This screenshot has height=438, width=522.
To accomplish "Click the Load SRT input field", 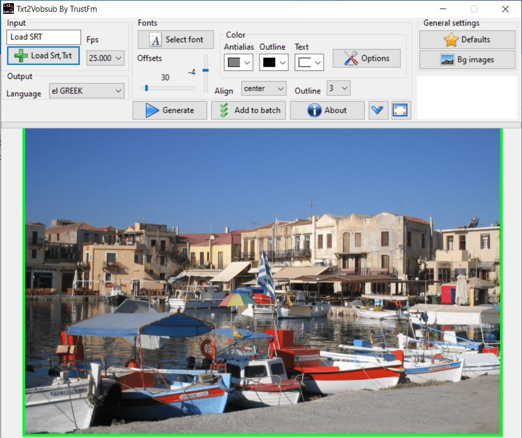I will click(44, 37).
